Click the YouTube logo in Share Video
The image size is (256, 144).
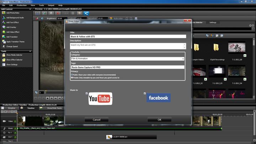pyautogui.click(x=100, y=98)
